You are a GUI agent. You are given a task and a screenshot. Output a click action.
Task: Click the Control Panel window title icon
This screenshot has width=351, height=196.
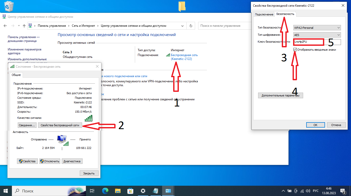click(x=4, y=17)
